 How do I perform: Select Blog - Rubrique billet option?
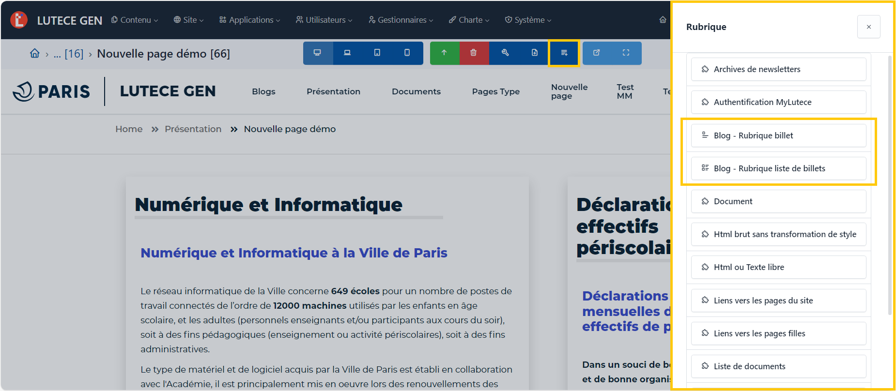point(778,135)
